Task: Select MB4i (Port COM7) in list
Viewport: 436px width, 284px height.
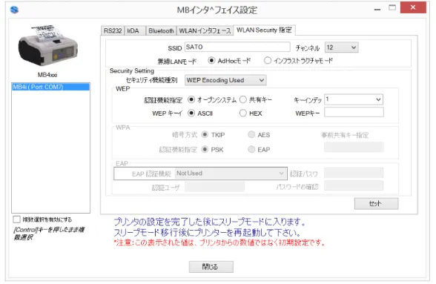Action: pos(51,87)
